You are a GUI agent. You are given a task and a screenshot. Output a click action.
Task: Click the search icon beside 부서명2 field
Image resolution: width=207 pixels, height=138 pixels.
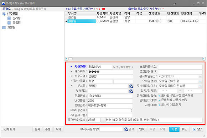tap(131, 91)
